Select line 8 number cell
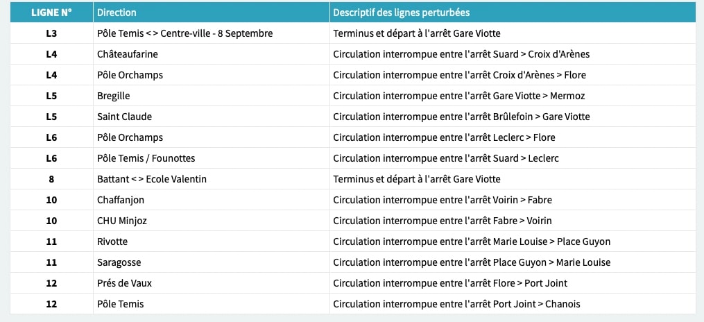Image resolution: width=704 pixels, height=322 pixels. pos(51,179)
